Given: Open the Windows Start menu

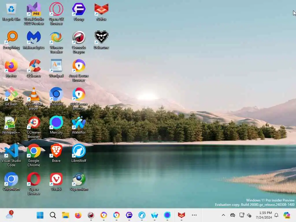Looking at the screenshot, I should [40, 215].
